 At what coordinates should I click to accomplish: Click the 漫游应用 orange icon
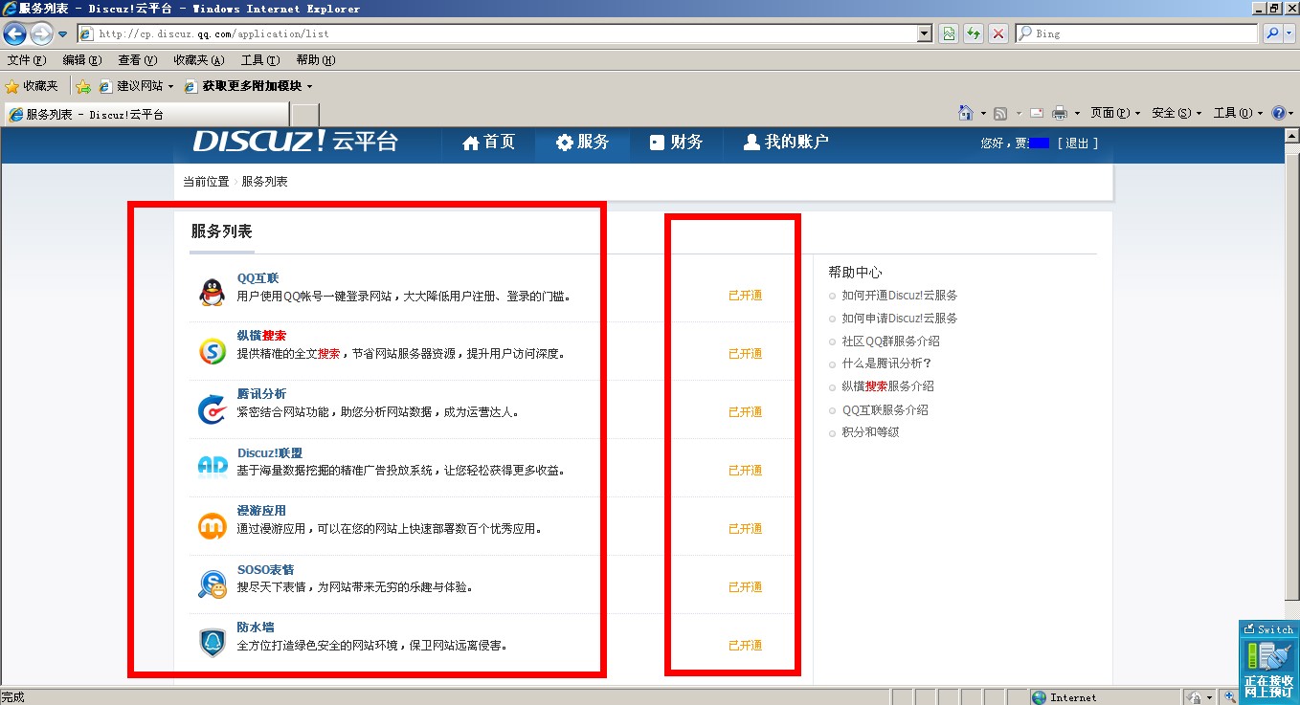[x=212, y=526]
